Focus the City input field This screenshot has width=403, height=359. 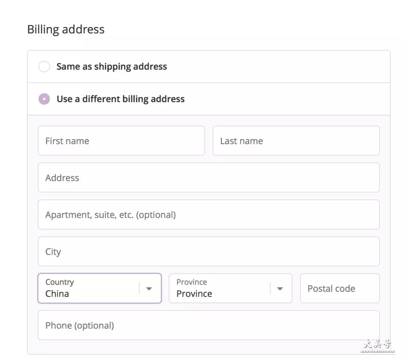point(209,251)
